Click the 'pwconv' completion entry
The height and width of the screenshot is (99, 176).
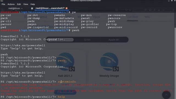click(x=6, y=24)
